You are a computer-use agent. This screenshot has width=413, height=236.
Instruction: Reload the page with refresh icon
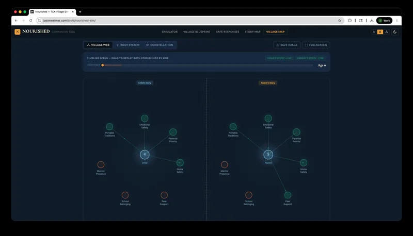pos(31,21)
